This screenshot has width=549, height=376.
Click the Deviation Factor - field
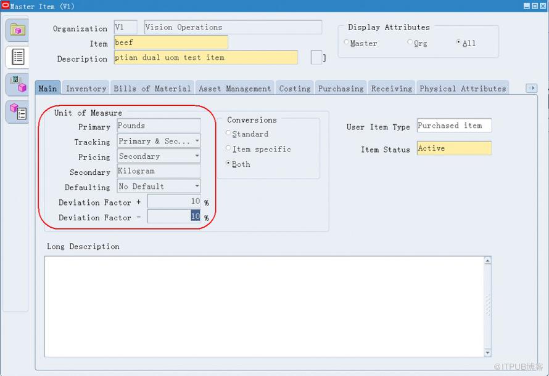click(x=174, y=216)
